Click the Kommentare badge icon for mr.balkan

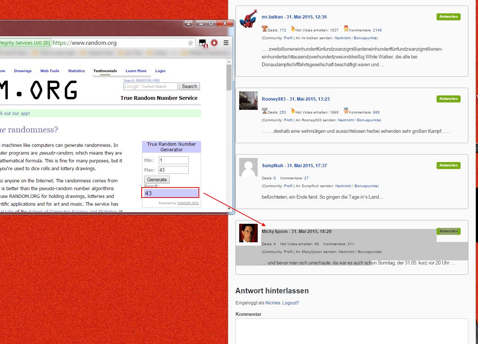point(346,28)
